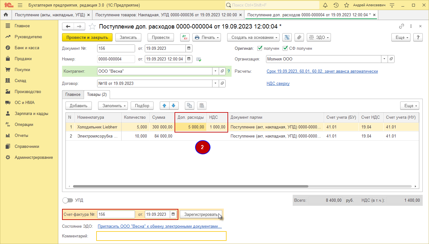The height and width of the screenshot is (244, 429).
Task: Open calendar for 19.09.2023 12:00:04 field
Action: click(x=189, y=59)
